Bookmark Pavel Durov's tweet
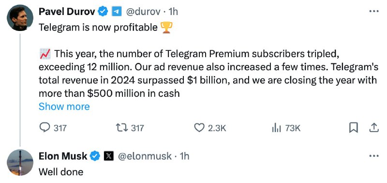 click(x=353, y=128)
